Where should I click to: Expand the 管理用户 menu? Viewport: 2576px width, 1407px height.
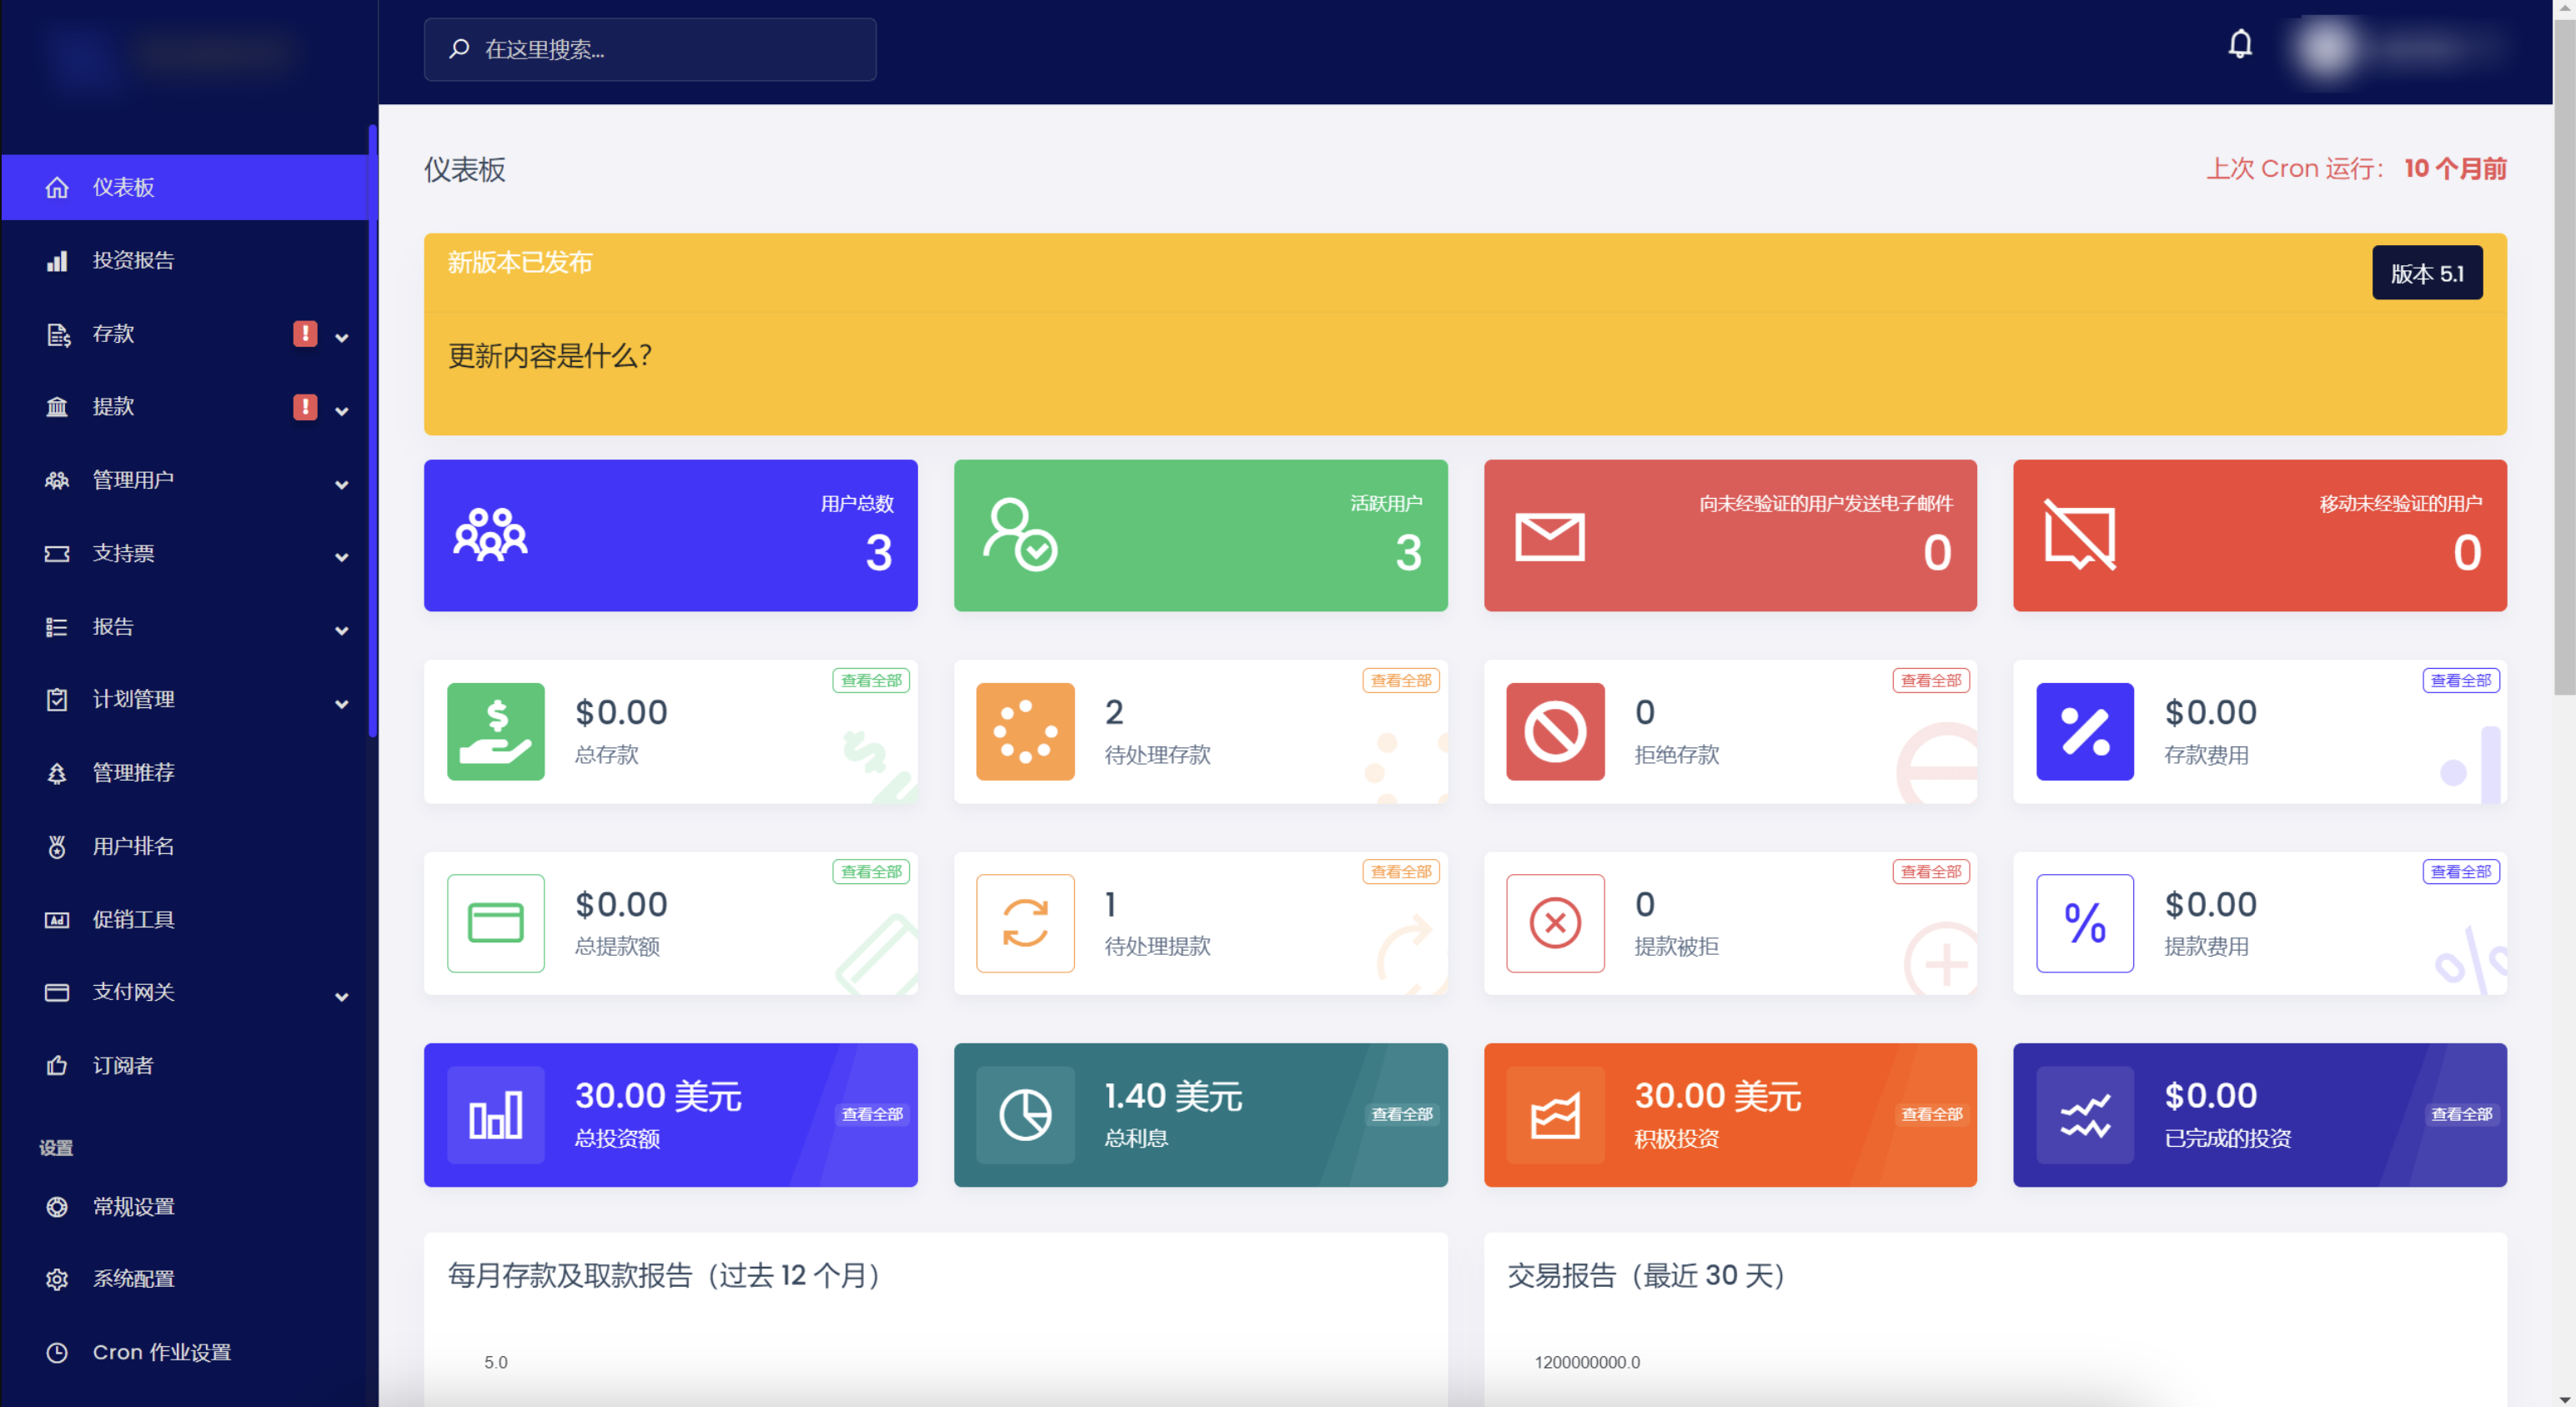[x=341, y=484]
